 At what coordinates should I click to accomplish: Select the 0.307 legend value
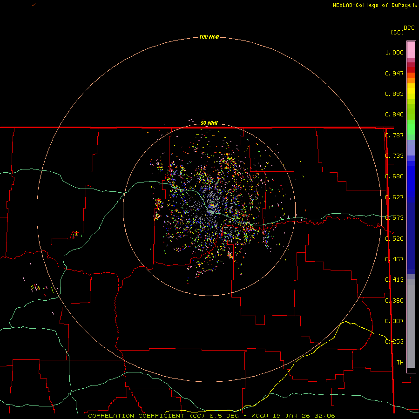[x=394, y=321]
